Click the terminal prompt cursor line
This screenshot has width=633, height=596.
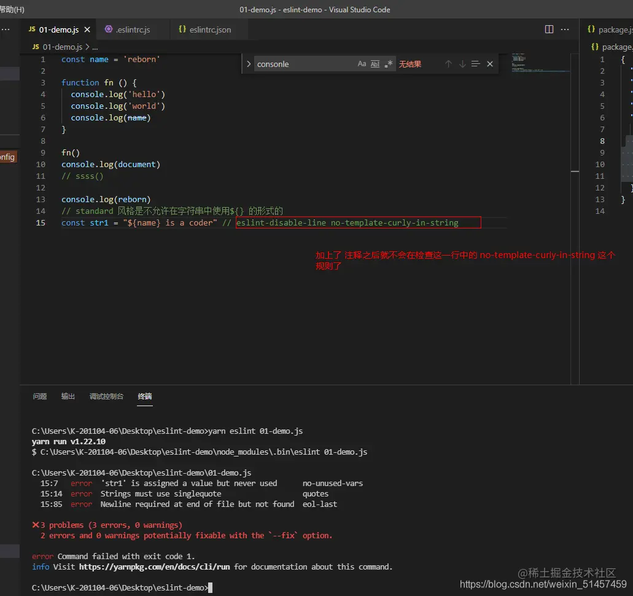(122, 587)
